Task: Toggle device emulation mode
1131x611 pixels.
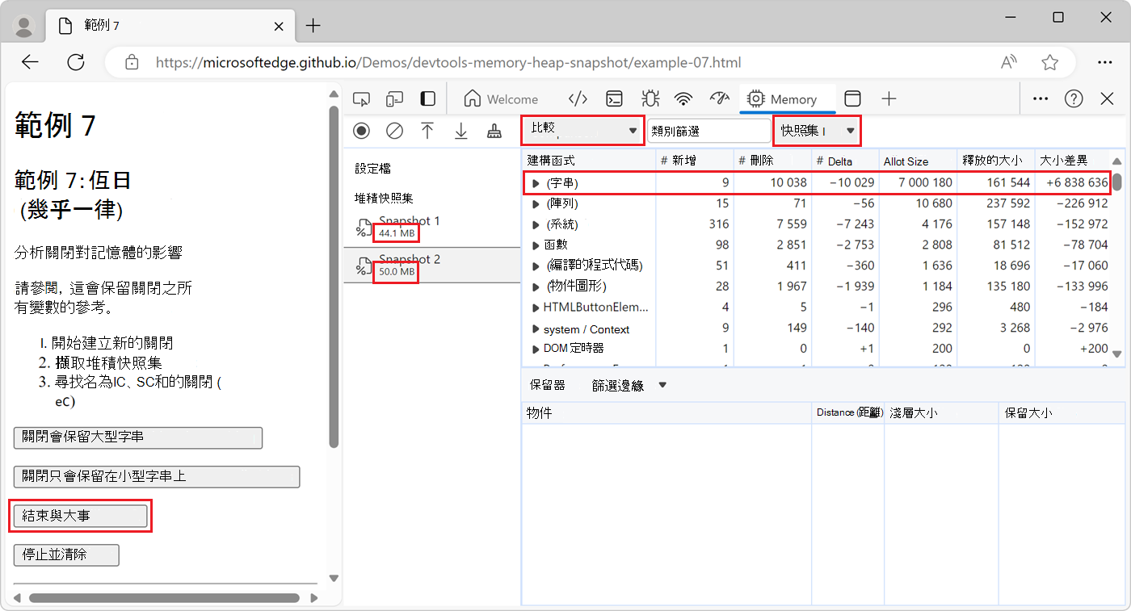Action: [394, 98]
